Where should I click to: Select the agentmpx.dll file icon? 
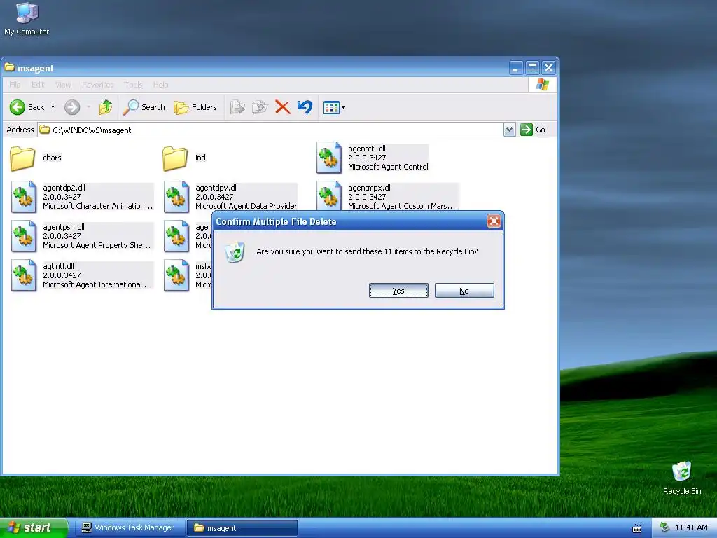[x=329, y=196]
